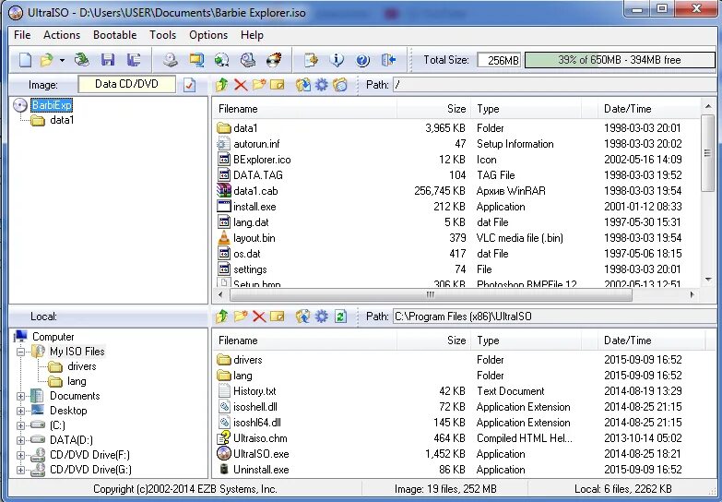This screenshot has width=722, height=502.
Task: Click the Exit door icon in main toolbar
Action: coord(388,60)
